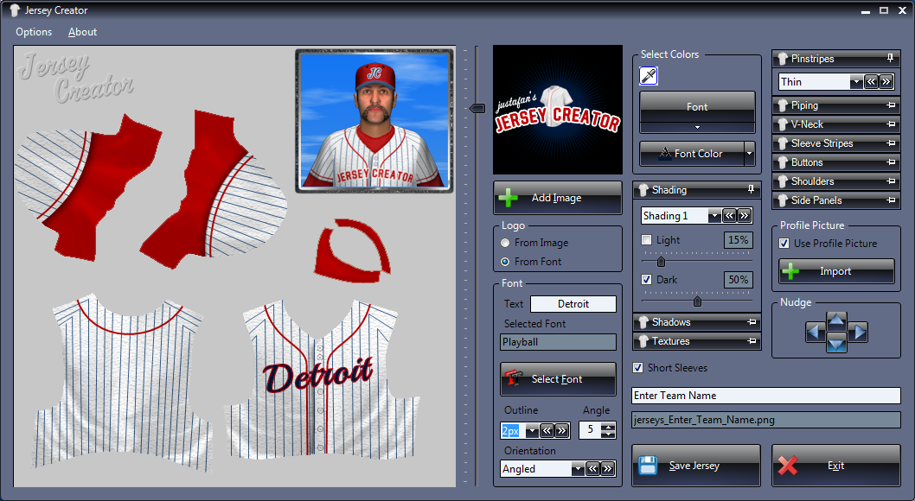Open the About menu
Viewport: 915px width, 501px height.
[82, 32]
